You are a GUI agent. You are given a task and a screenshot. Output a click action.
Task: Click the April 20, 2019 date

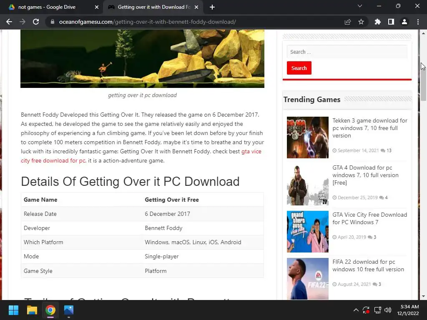coord(352,237)
